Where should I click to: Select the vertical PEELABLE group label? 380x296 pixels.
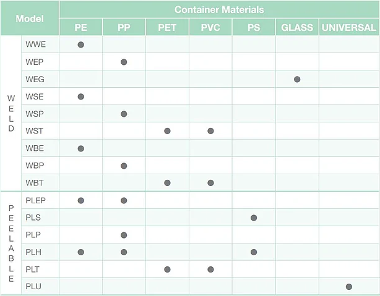pos(11,243)
